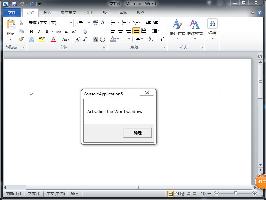The height and width of the screenshot is (200, 266).
Task: Toggle subscript formatting
Action: pos(66,32)
